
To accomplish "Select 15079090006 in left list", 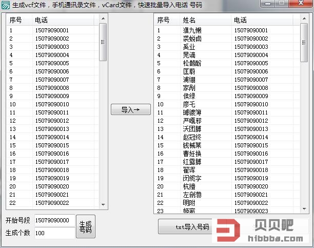I will (52, 71).
